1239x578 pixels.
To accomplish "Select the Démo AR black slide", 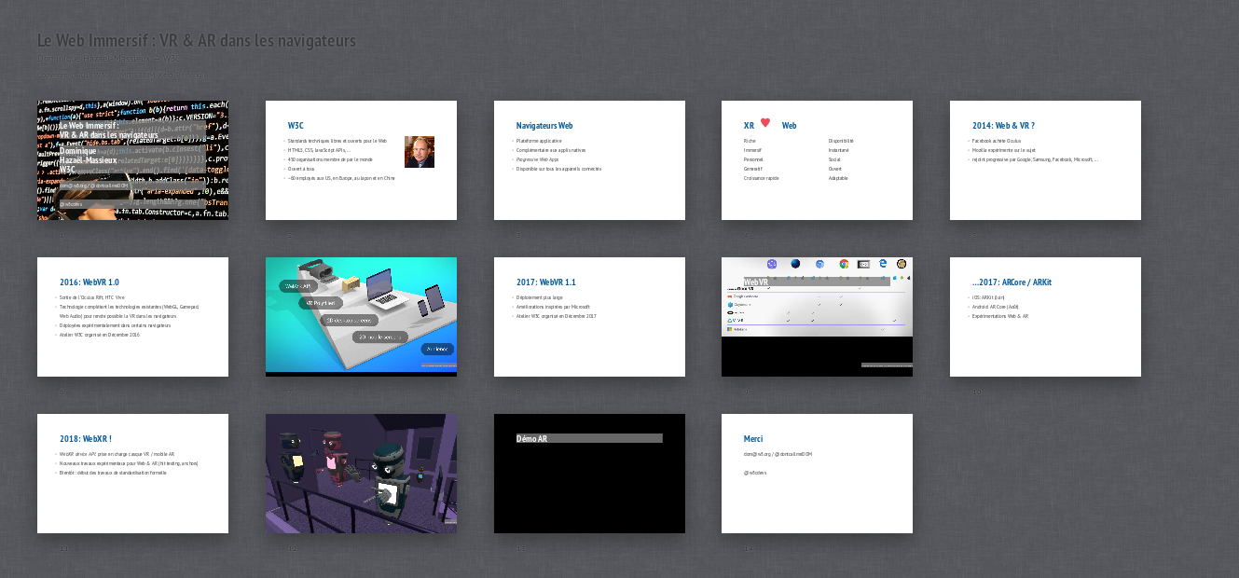I will point(589,474).
